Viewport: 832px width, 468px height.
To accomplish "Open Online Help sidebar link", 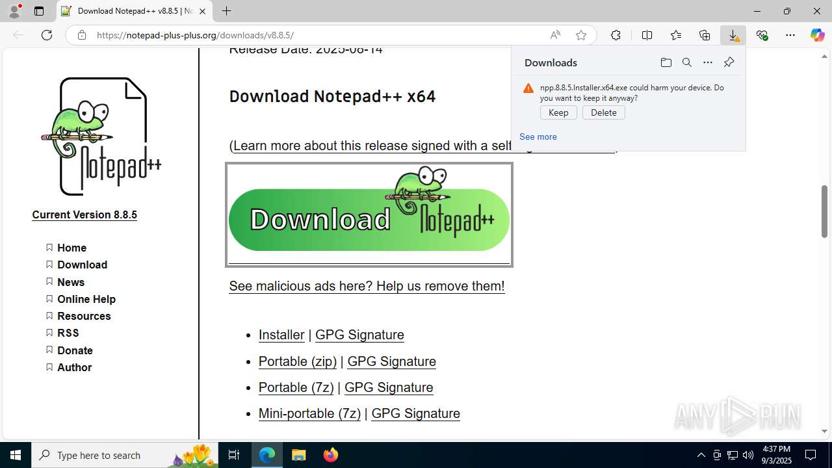I will [x=86, y=299].
